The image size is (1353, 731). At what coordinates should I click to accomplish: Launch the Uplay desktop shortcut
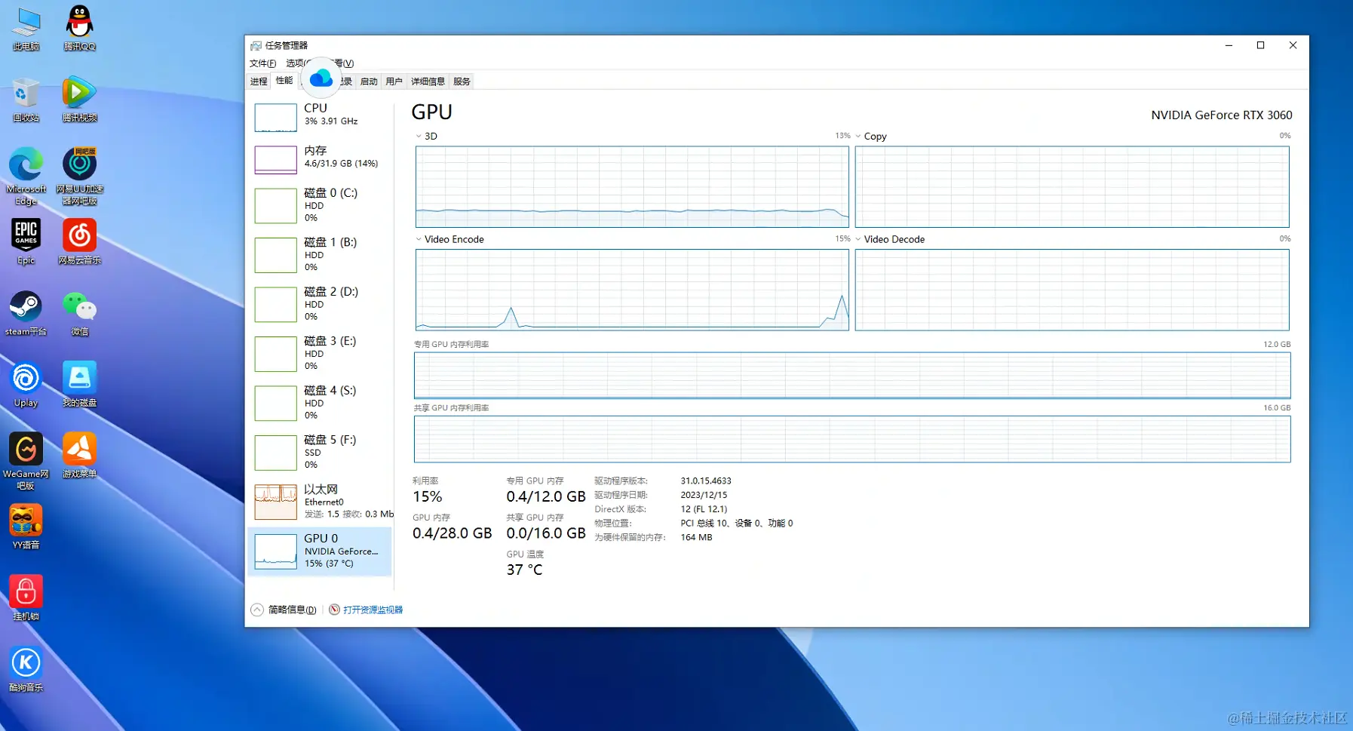click(26, 385)
